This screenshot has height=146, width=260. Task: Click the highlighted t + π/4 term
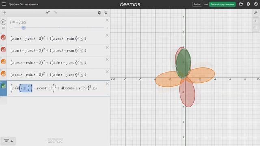26,88
